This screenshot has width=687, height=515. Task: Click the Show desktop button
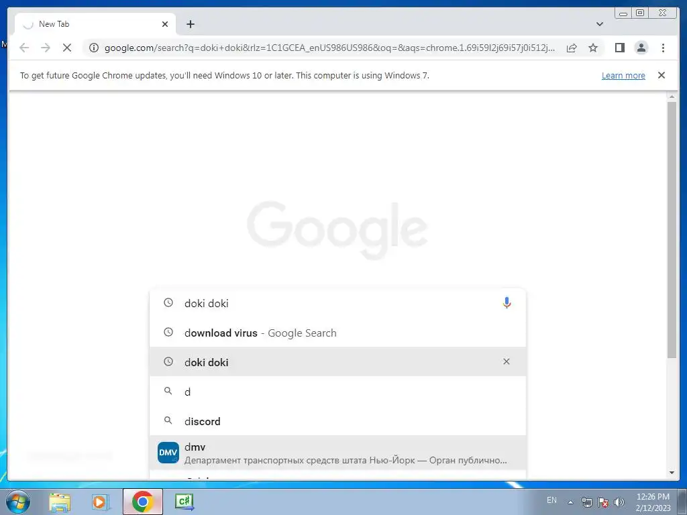pos(682,502)
